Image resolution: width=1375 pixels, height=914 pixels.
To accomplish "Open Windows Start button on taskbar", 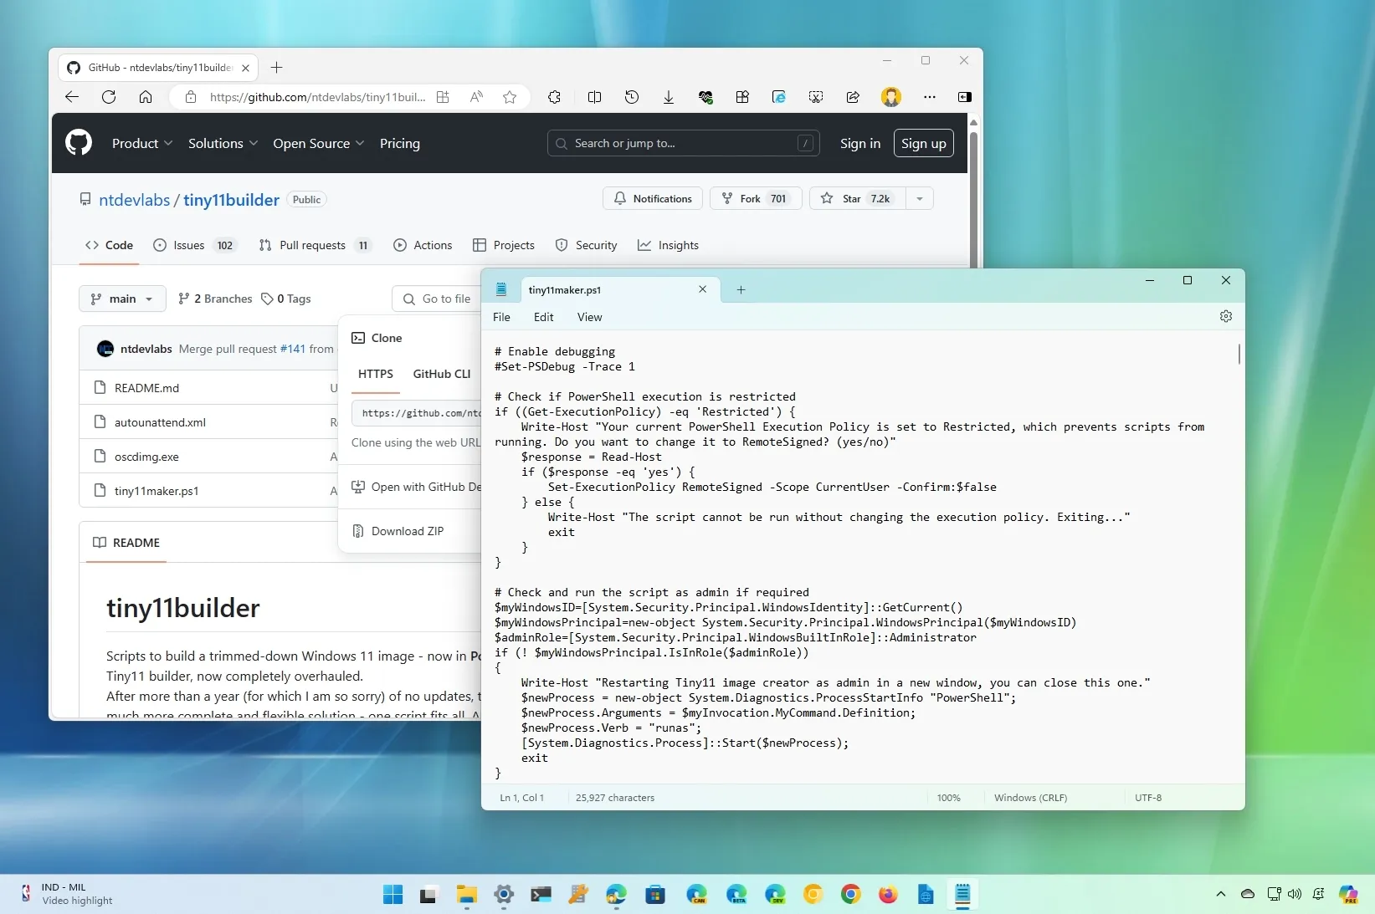I will pos(392,895).
